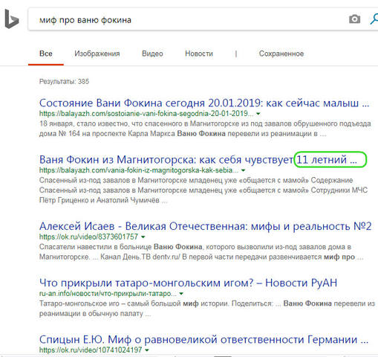Click URL 'ru-an.info/новости/что-прикрыли-татаро...'

(108, 293)
